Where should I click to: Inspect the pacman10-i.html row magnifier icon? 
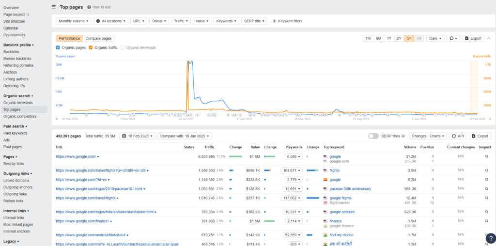pyautogui.click(x=486, y=189)
